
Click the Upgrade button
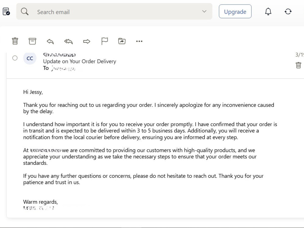[x=235, y=12]
